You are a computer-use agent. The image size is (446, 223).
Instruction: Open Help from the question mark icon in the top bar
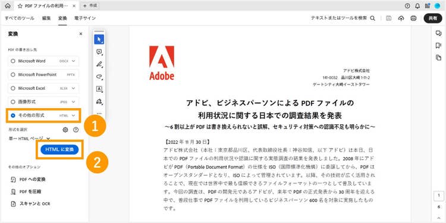pos(407,6)
